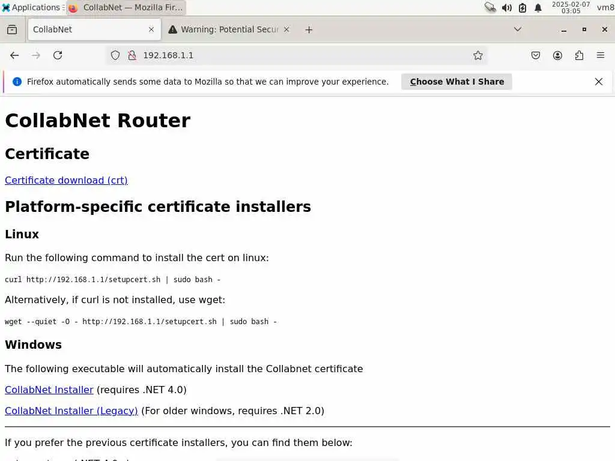Click the Windows section heading
The height and width of the screenshot is (461, 615).
pyautogui.click(x=34, y=345)
